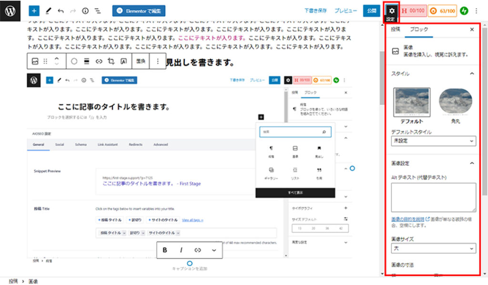Click the 下書き保存 link
The height and width of the screenshot is (285, 488).
pyautogui.click(x=315, y=10)
